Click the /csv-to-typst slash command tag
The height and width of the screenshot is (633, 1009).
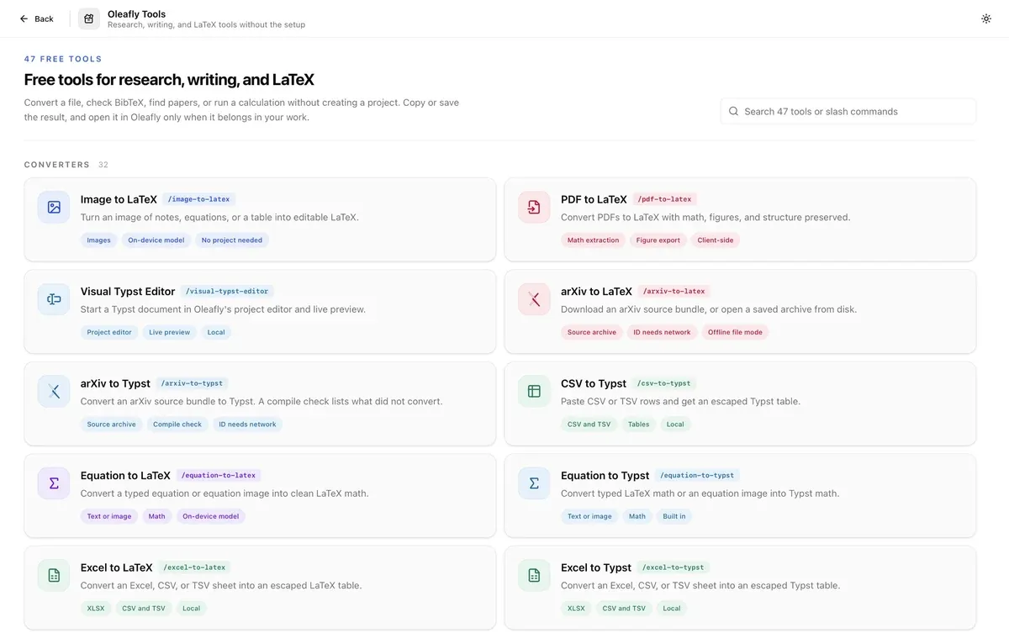[663, 383]
